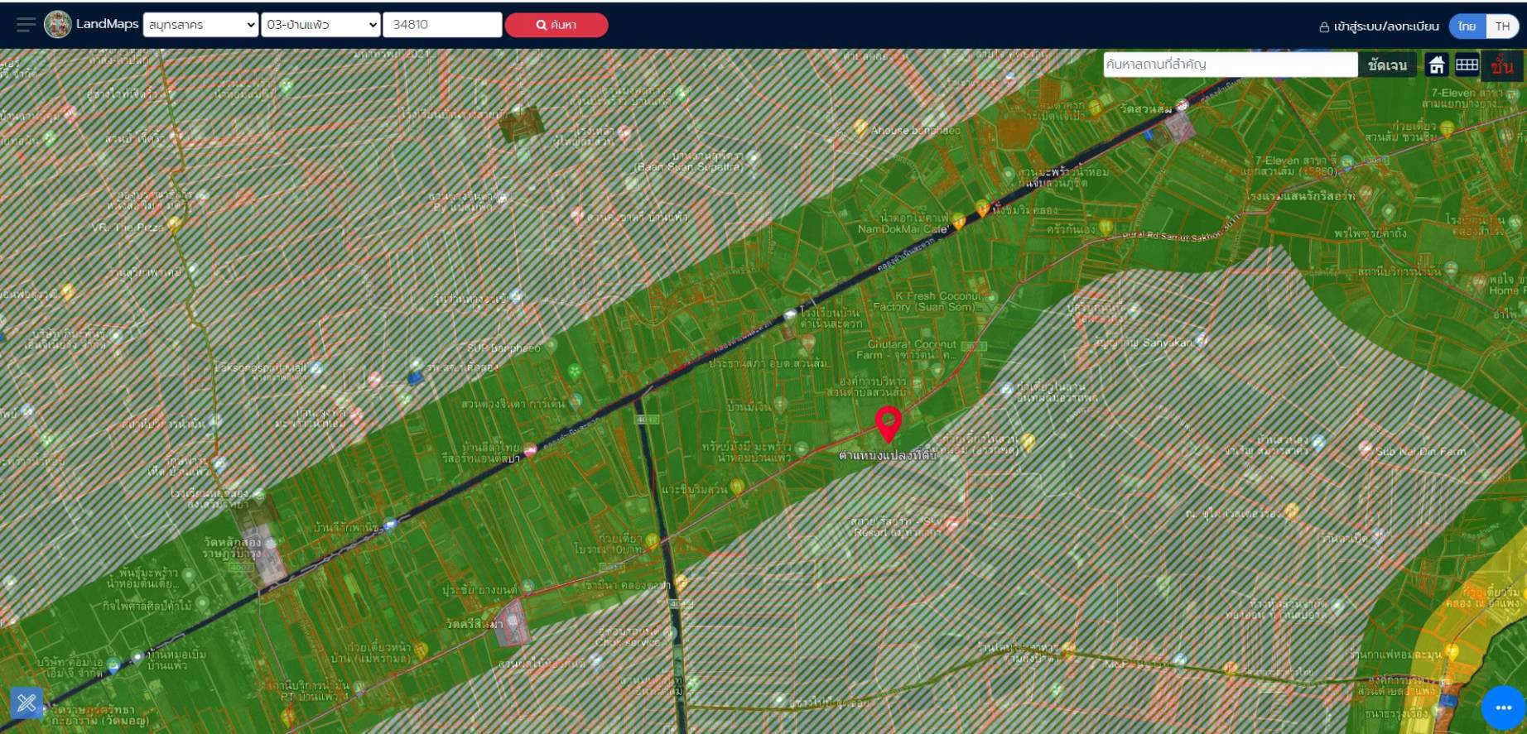This screenshot has width=1527, height=734.
Task: Open the grid table icon
Action: (1467, 65)
